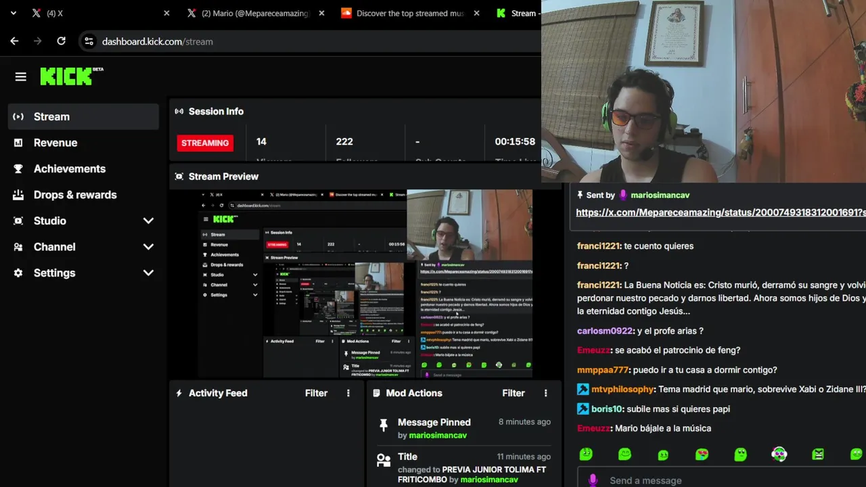Click username mmppaa777 in chat
Viewport: 866px width, 487px height.
coord(603,370)
